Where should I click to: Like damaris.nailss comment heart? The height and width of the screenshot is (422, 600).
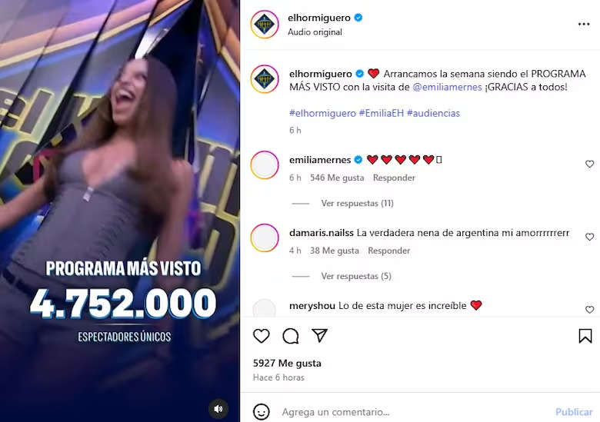[x=589, y=237]
